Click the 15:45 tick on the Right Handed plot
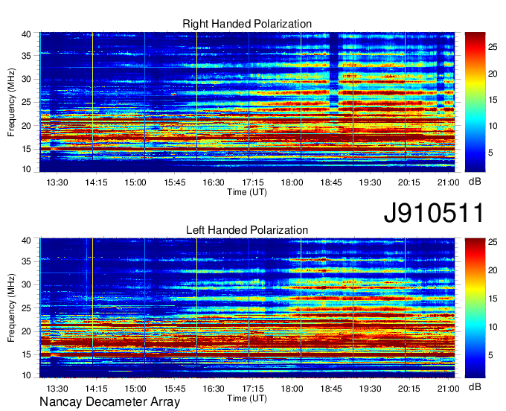Viewport: 506px width, 411px height. pos(175,182)
